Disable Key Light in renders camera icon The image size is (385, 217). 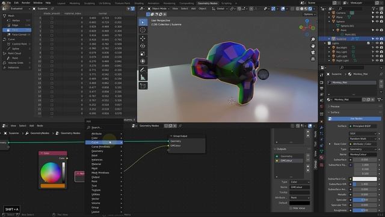381,52
